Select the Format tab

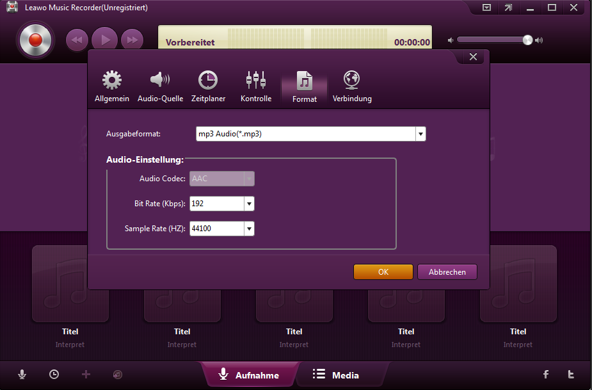304,87
